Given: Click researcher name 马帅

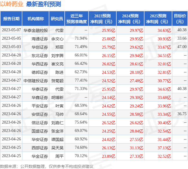Looking at the screenshot, I should point(59,114).
